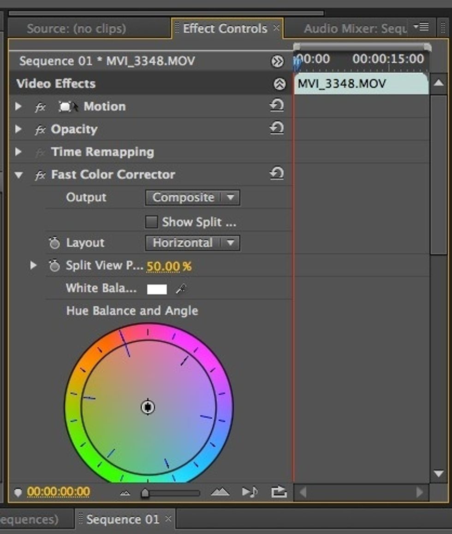The image size is (452, 534).
Task: Select the Sequence 01 tab at the bottom
Action: 121,519
